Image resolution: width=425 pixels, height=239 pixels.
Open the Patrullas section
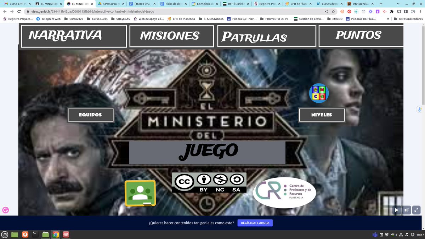[267, 36]
